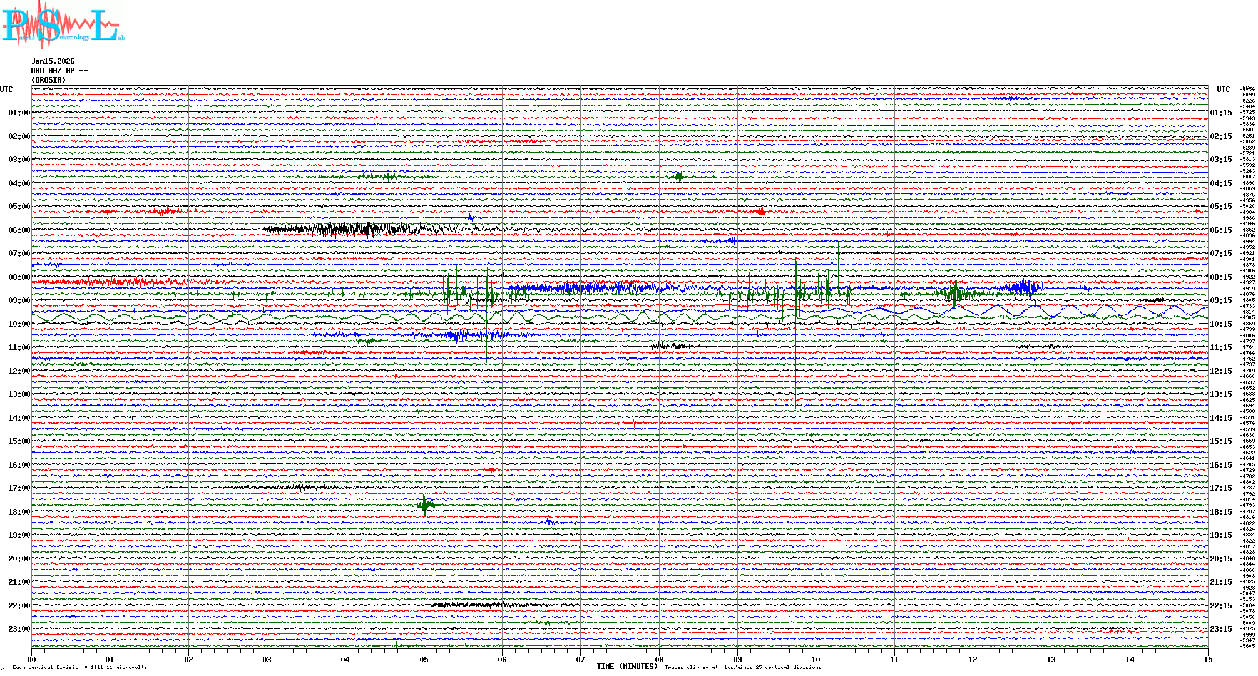This screenshot has width=1258, height=676.
Task: Click the traces clipped footnote text
Action: (x=742, y=667)
